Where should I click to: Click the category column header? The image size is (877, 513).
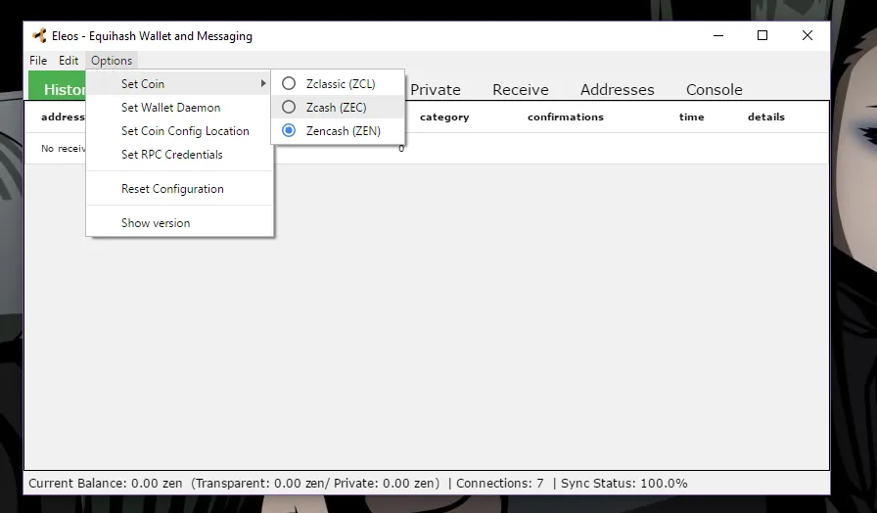tap(444, 117)
